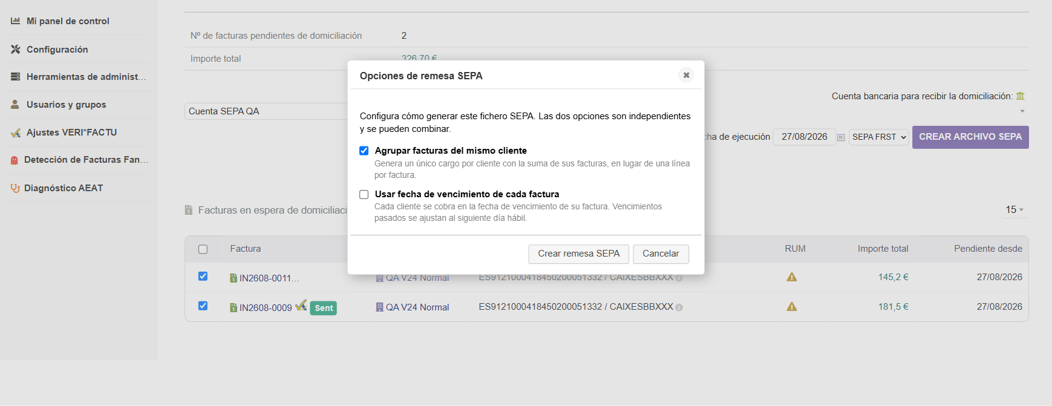Viewport: 1052px width, 406px height.
Task: Expand the 15 rows-per-page selector
Action: point(1014,210)
